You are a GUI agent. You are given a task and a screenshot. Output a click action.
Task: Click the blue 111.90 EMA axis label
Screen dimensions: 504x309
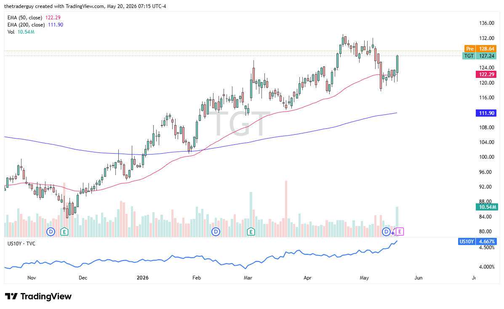[486, 113]
